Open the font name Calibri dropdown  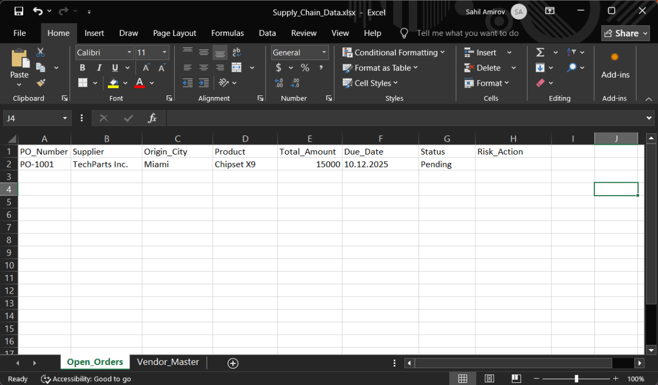(x=130, y=52)
